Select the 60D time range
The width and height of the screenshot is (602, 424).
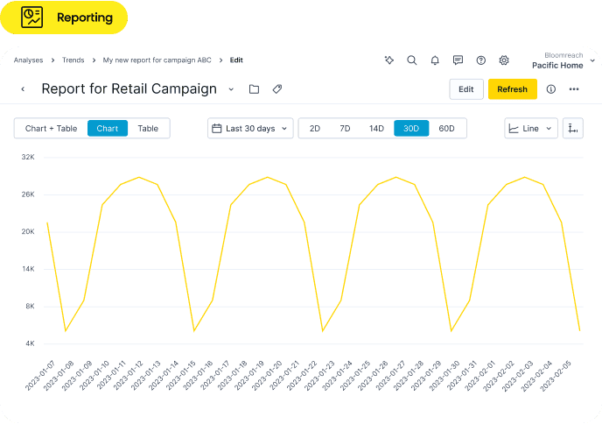coord(446,129)
